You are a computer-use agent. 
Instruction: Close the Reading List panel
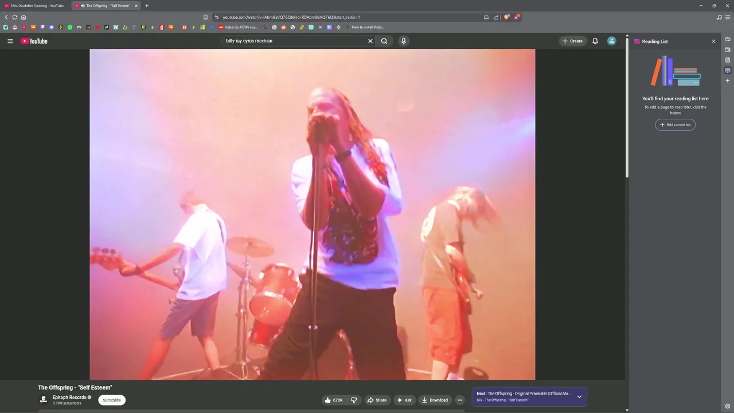click(713, 41)
